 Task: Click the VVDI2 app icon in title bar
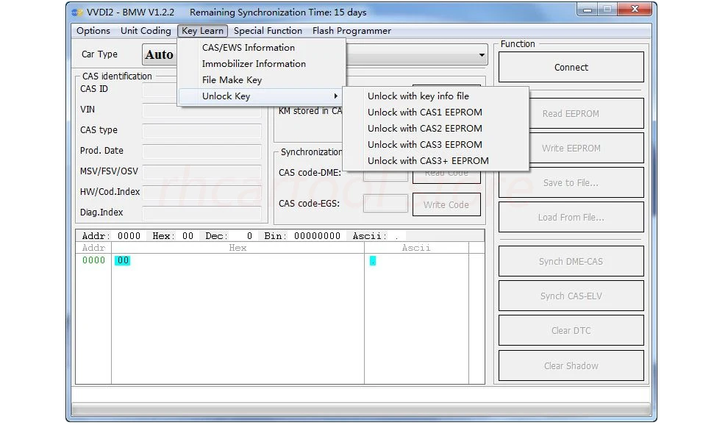[77, 12]
